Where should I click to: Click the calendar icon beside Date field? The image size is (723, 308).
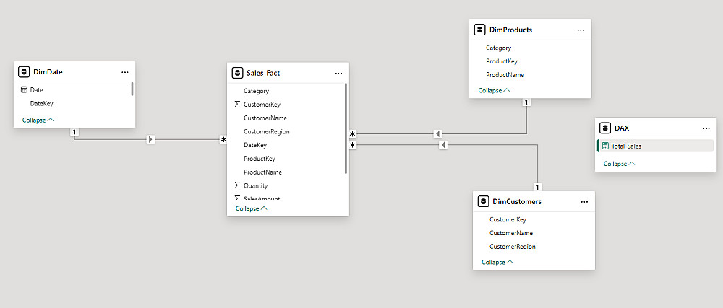tap(24, 90)
